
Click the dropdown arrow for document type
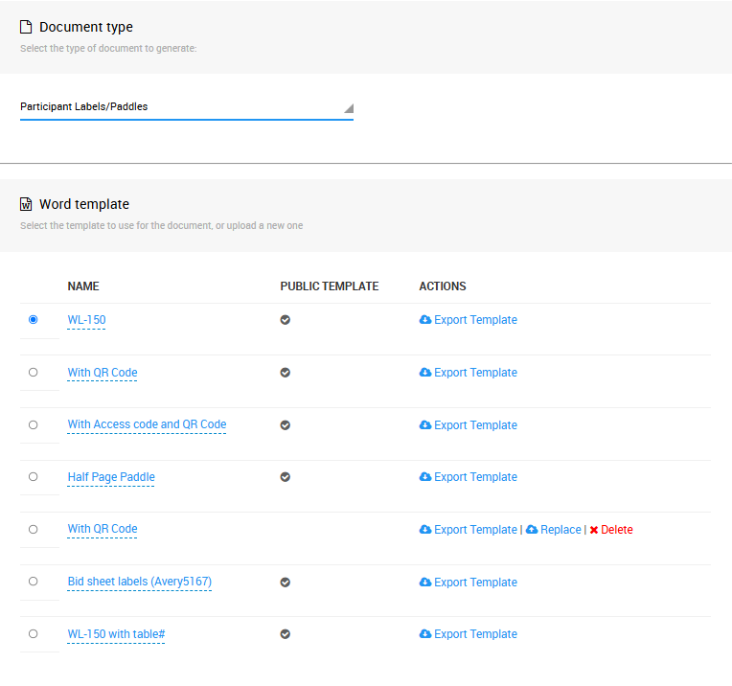pos(349,108)
